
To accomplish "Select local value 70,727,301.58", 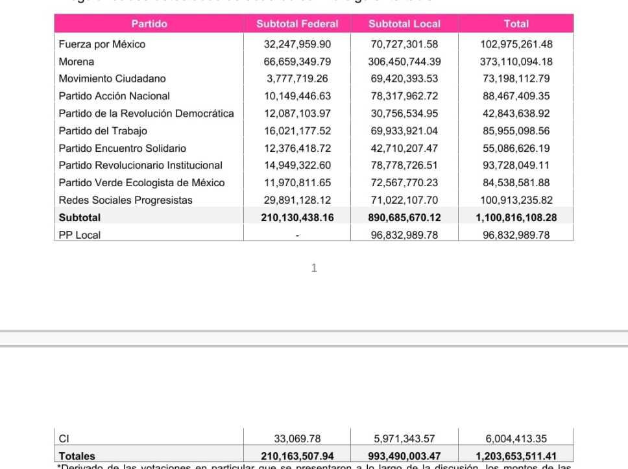I will pos(405,44).
